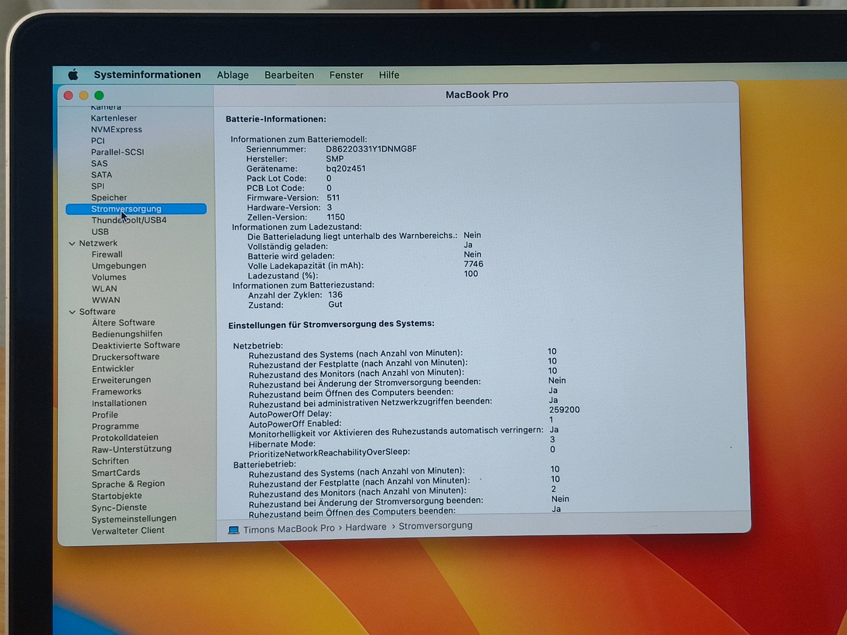This screenshot has height=635, width=847.
Task: Collapse the Netzwerk section
Action: [72, 244]
